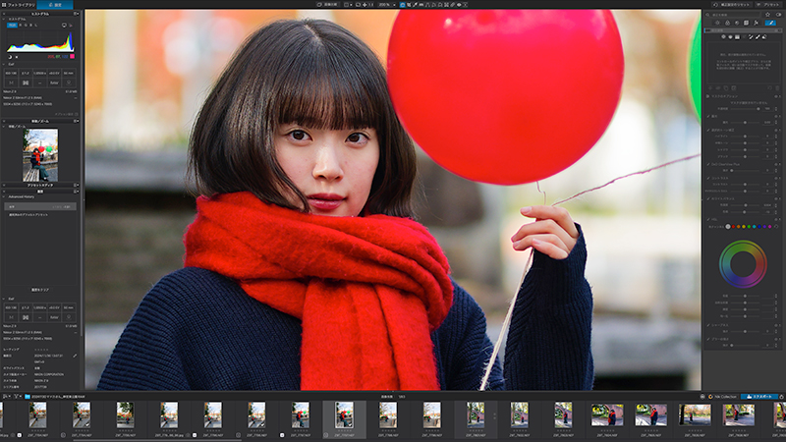This screenshot has height=442, width=786.
Task: Collapse the Advanced History section
Action: click(x=4, y=197)
